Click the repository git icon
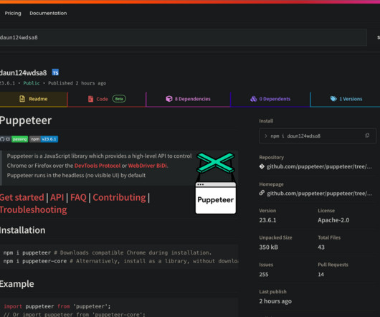The width and height of the screenshot is (380, 317). click(262, 166)
